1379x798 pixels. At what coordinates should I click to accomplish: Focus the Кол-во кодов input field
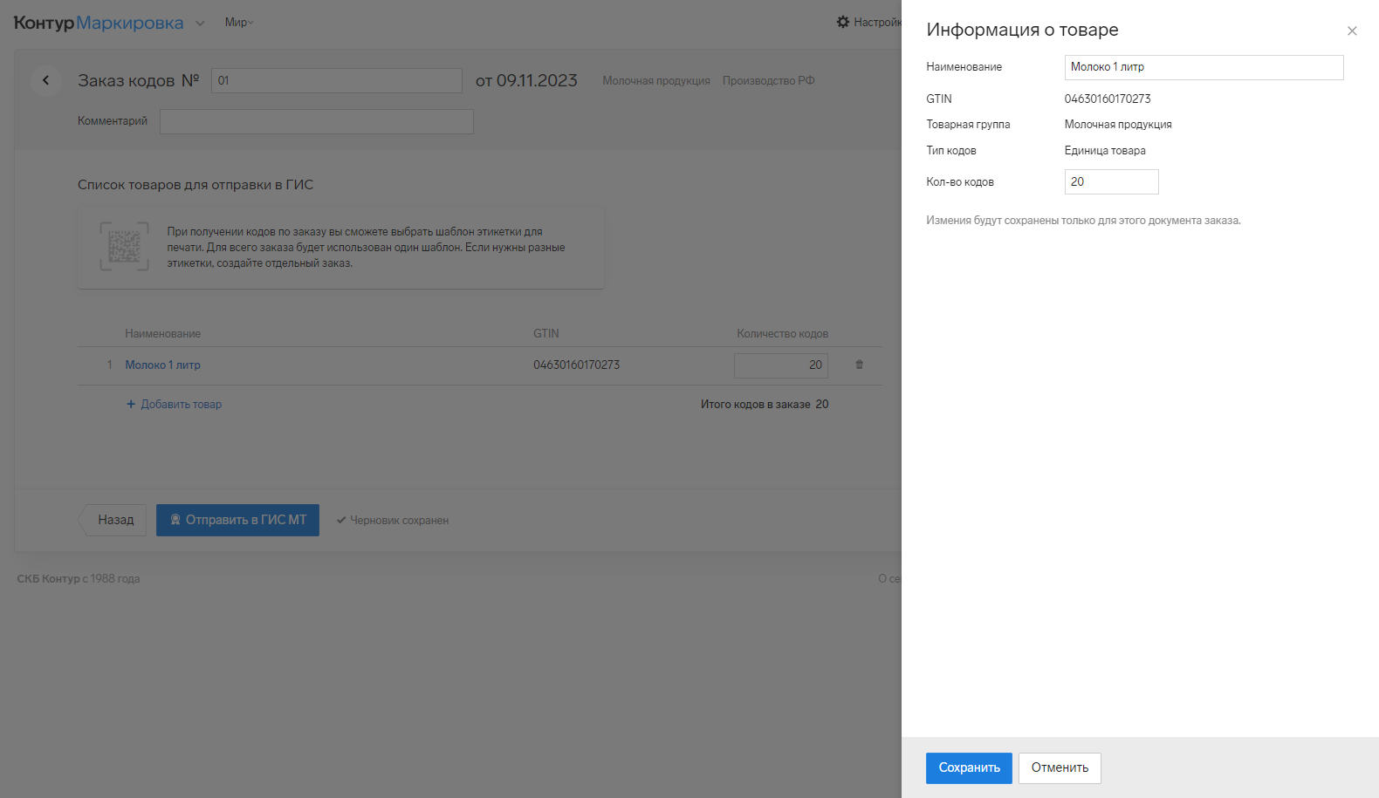(1110, 181)
